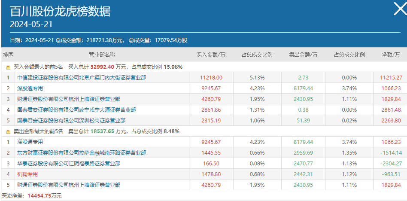Select the percentage 0.08%
Image resolution: width=407 pixels, height=201 pixels.
[257, 163]
